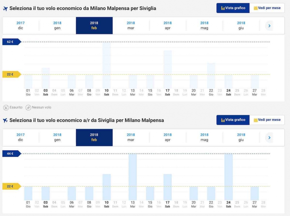Viewport: 290px width, 216px height.
Task: Pick the outbound 10 Sab price bar
Action: 106,65
